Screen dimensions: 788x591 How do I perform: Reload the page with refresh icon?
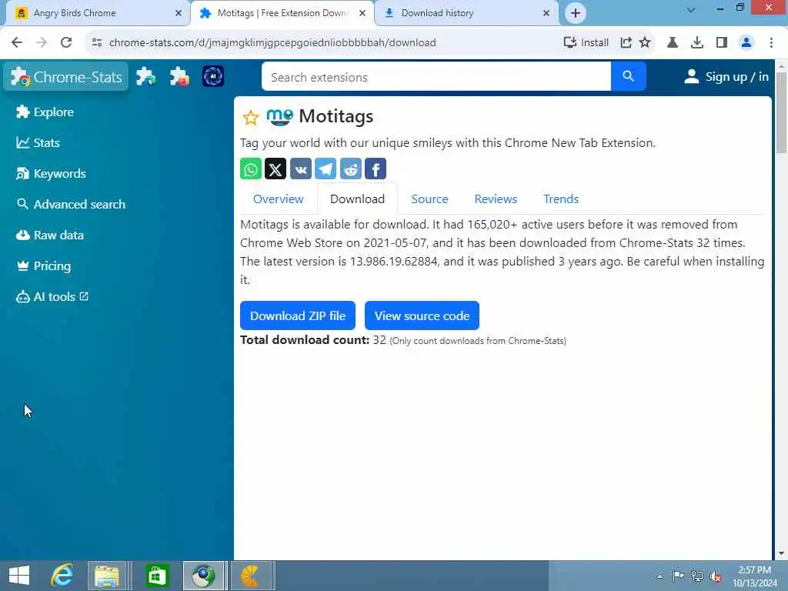click(66, 42)
